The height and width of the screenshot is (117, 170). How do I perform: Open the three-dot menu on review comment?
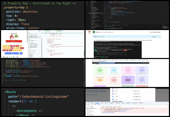click(x=159, y=36)
